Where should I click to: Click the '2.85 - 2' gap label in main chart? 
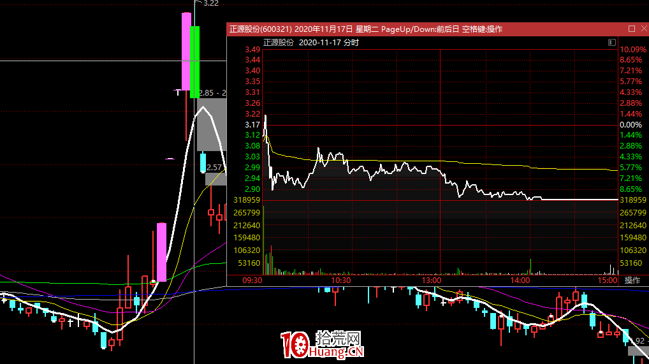[x=213, y=94]
